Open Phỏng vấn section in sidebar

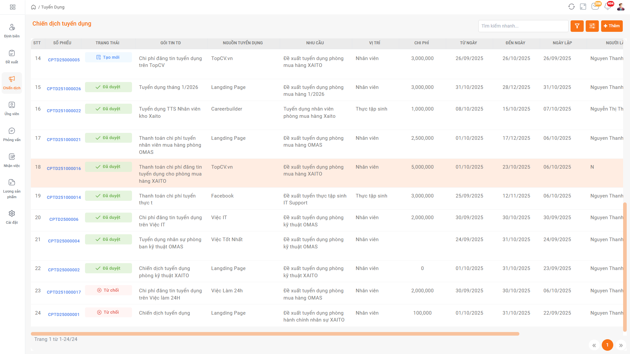12,134
